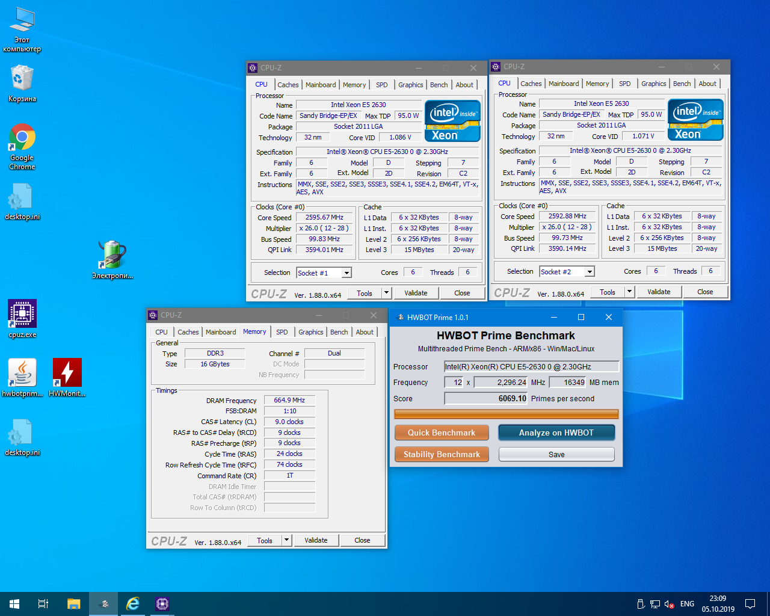The height and width of the screenshot is (616, 770).
Task: Start the Stability Benchmark
Action: [x=442, y=454]
